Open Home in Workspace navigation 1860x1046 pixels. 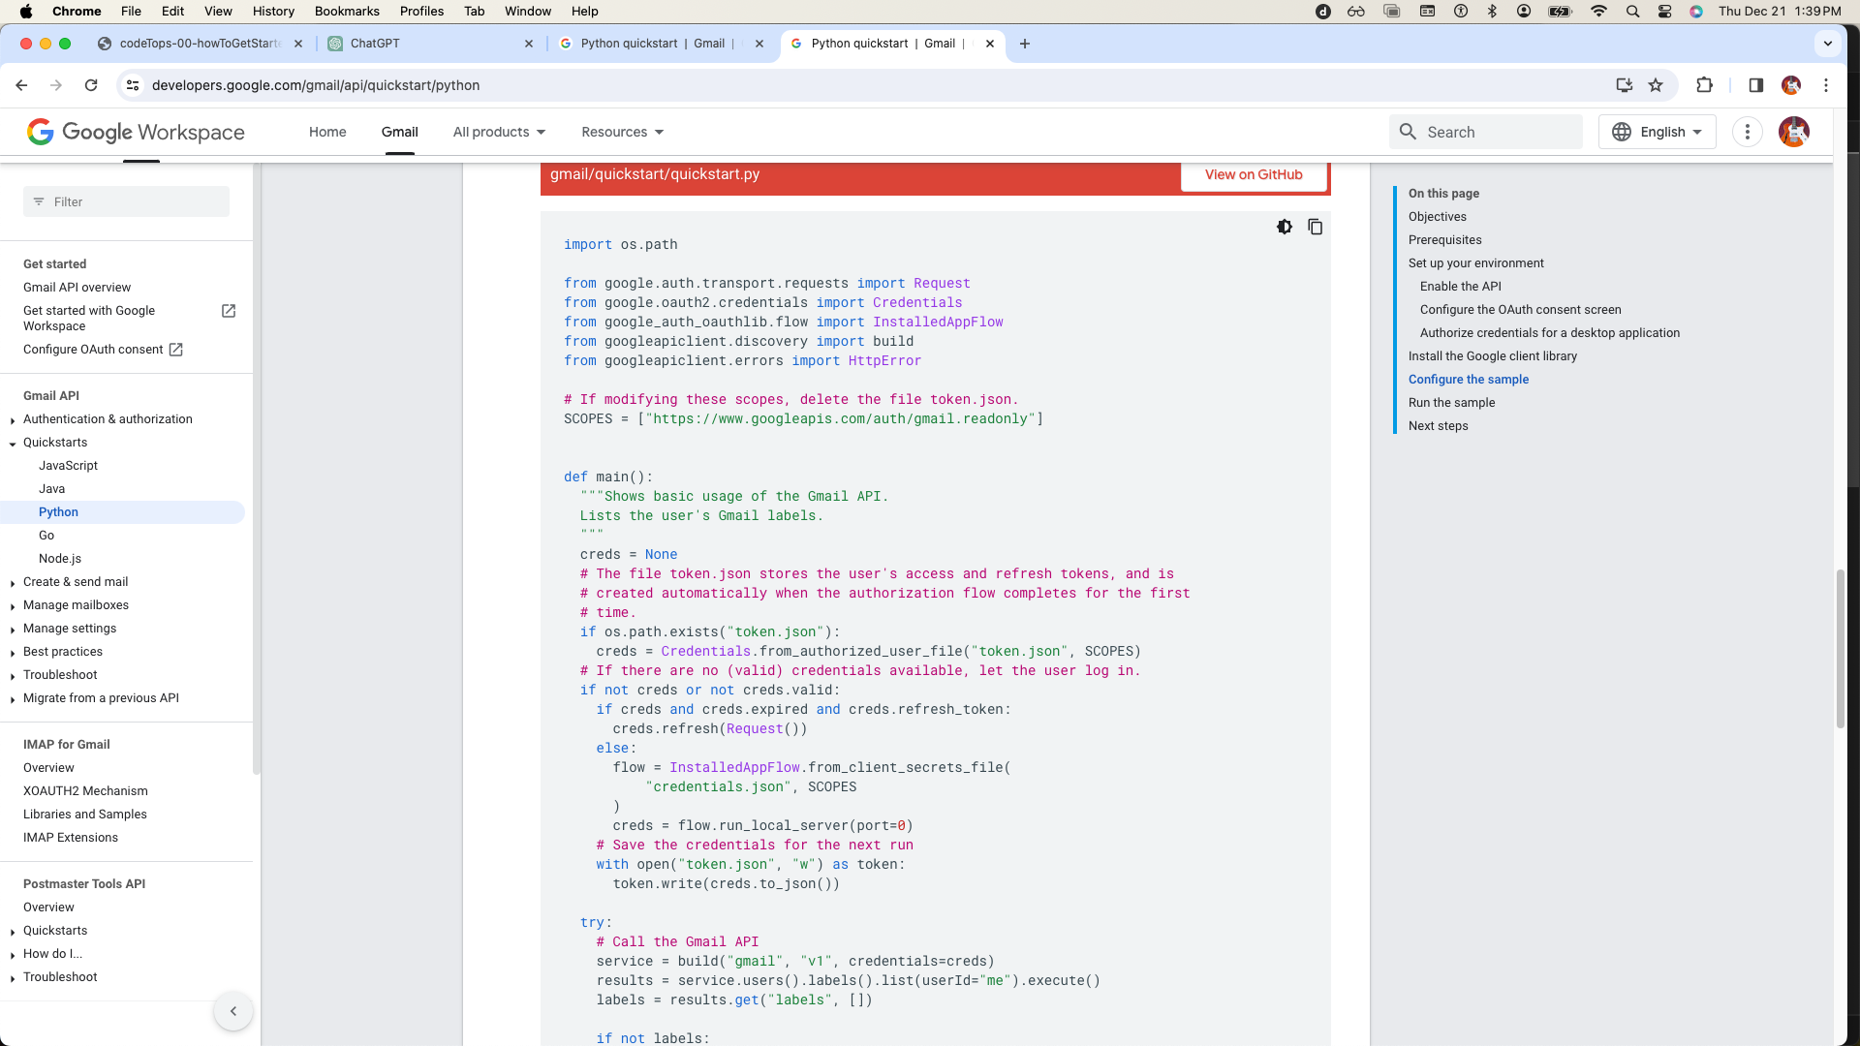pos(327,132)
